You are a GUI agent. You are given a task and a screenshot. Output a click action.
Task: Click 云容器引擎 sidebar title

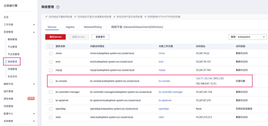point(10,6)
